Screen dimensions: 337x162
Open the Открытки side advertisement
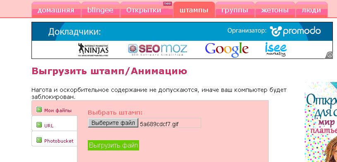click(x=321, y=122)
